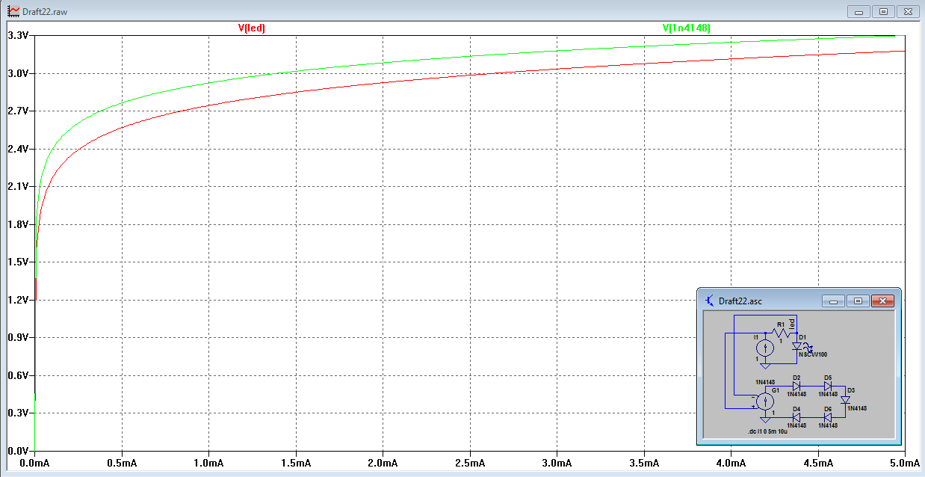Click the ground symbol below G1
This screenshot has width=925, height=477.
pyautogui.click(x=765, y=420)
